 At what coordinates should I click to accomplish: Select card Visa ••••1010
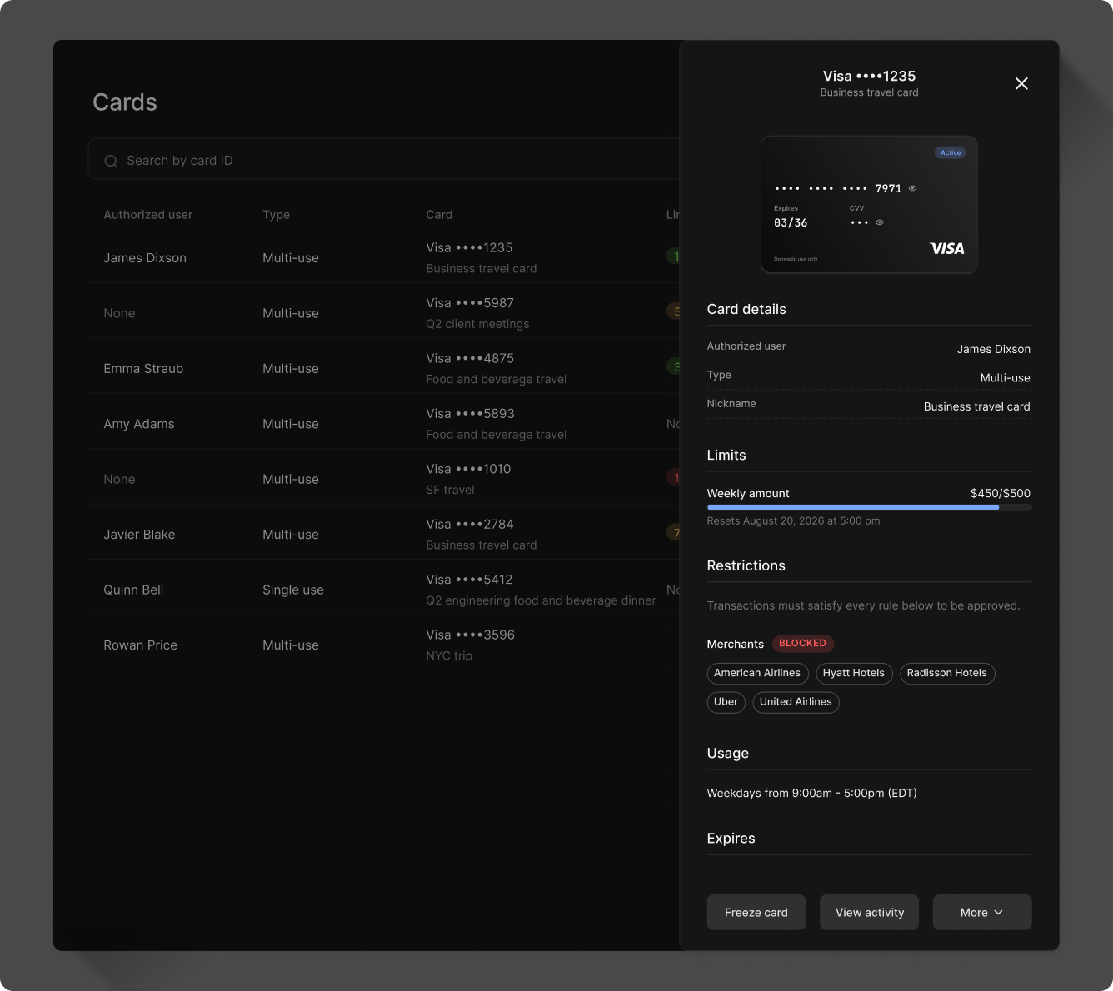(468, 469)
